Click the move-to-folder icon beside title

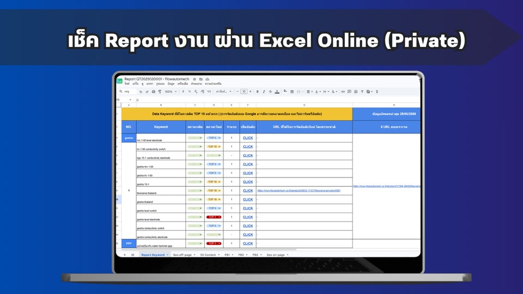201,79
